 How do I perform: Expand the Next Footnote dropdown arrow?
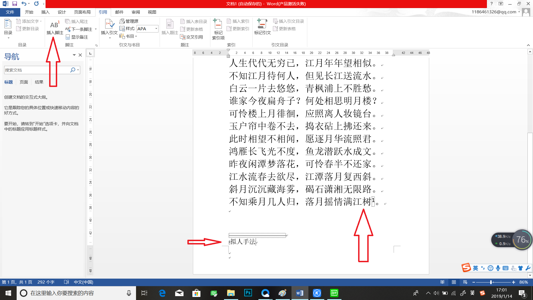[x=96, y=29]
